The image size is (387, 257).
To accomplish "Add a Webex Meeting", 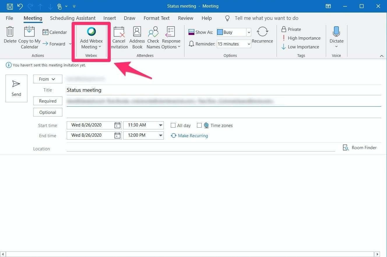I will pos(91,38).
